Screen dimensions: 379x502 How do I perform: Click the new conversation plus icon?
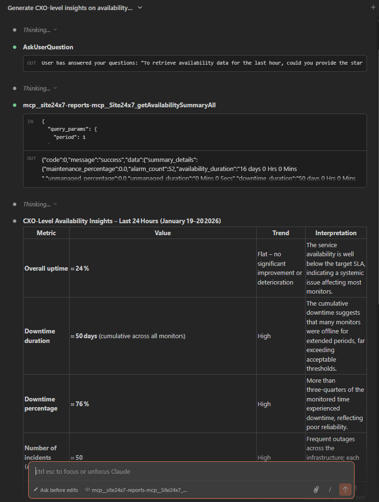pyautogui.click(x=373, y=8)
